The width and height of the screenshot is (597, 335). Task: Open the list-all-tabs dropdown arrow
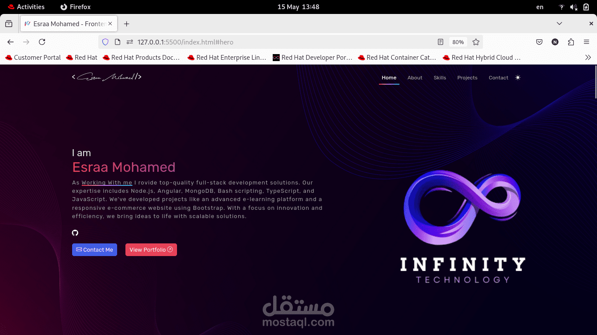coord(559,24)
